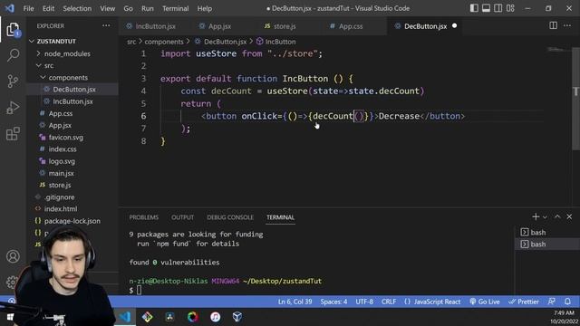
Task: Open the Search view in activity bar
Action: tap(13, 55)
